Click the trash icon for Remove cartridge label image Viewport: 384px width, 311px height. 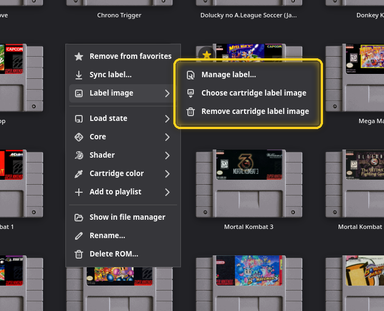coord(191,112)
